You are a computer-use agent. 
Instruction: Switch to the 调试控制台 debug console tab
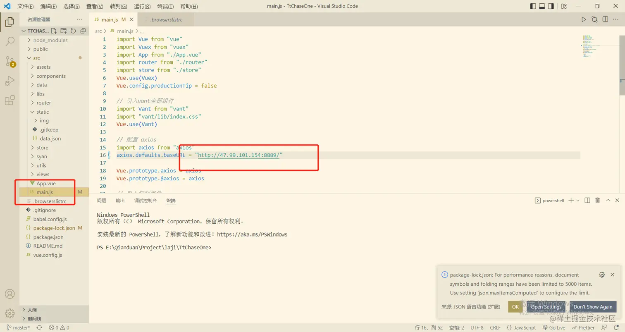pos(146,201)
